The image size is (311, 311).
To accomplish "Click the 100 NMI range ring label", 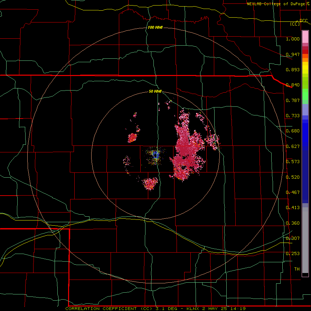I will point(155,27).
